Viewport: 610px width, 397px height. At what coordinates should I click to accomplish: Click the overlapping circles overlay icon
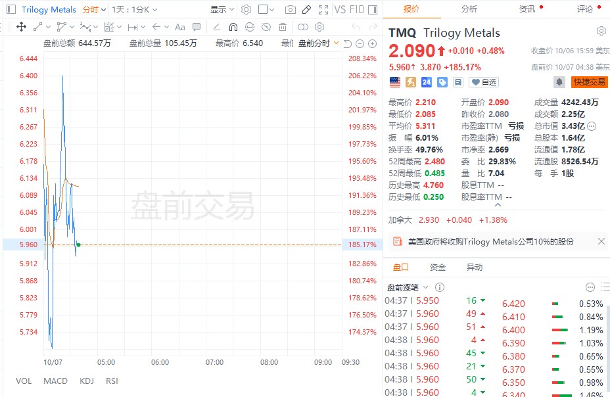point(302,27)
